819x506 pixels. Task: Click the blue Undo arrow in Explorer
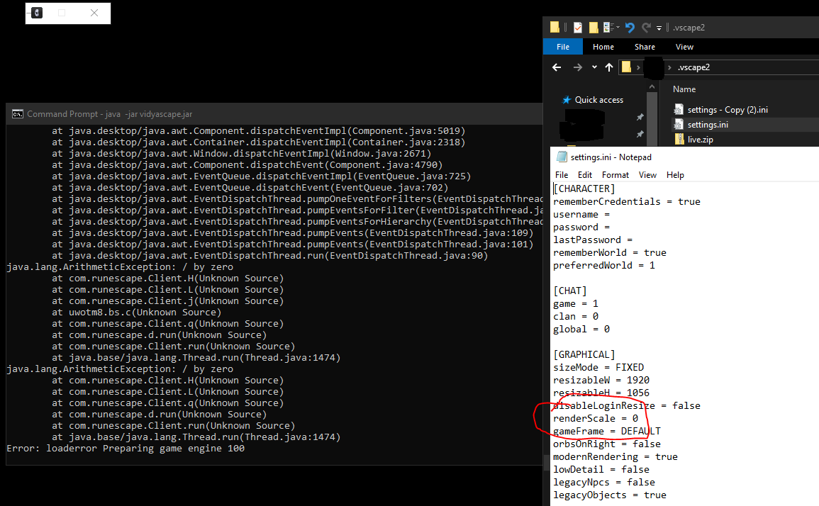630,28
